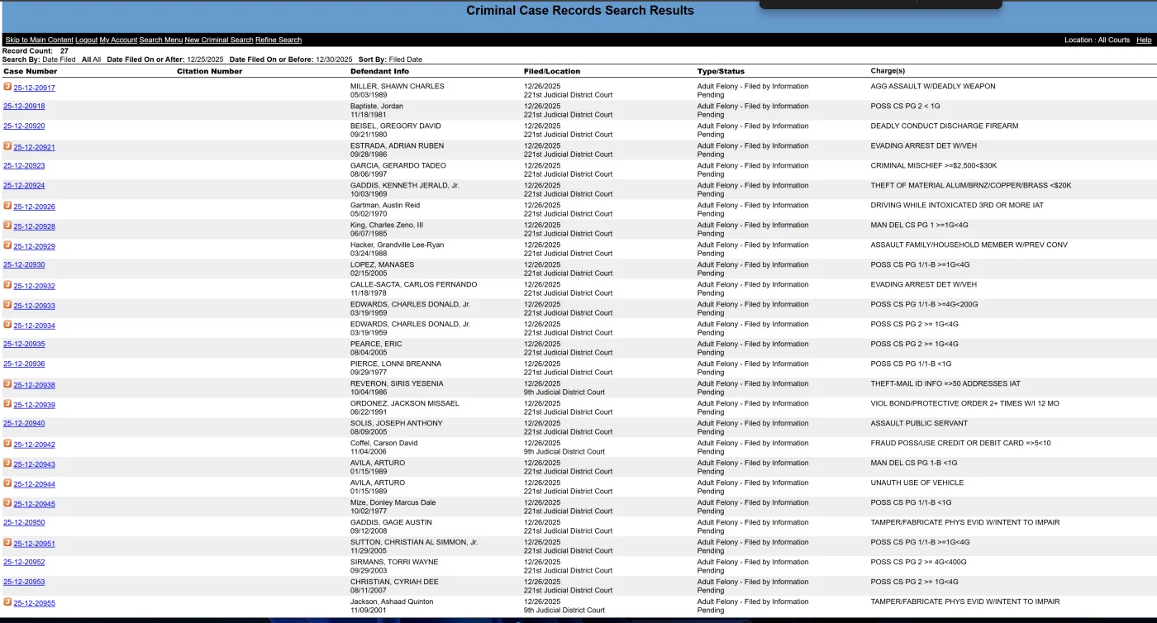Open case link 25-12-20952

24,563
